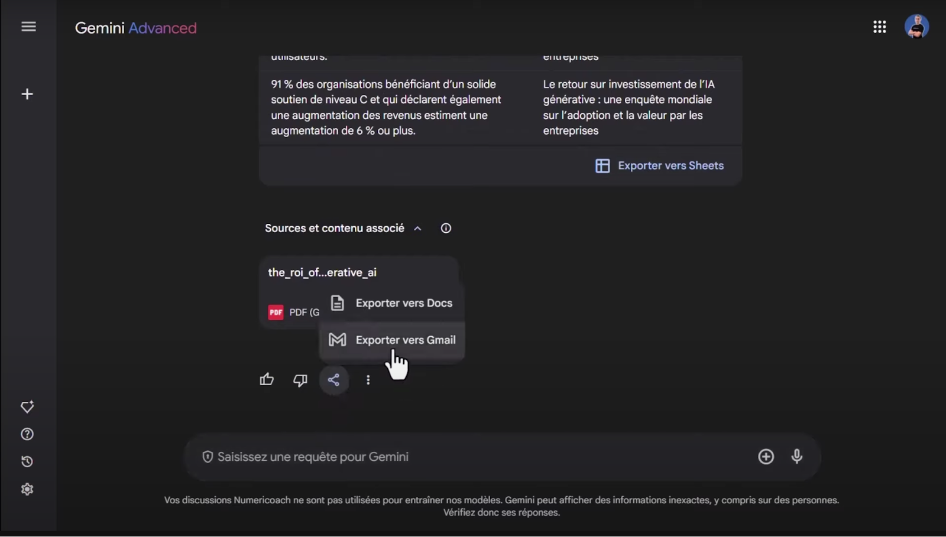
Task: Open the Google apps grid
Action: [879, 27]
